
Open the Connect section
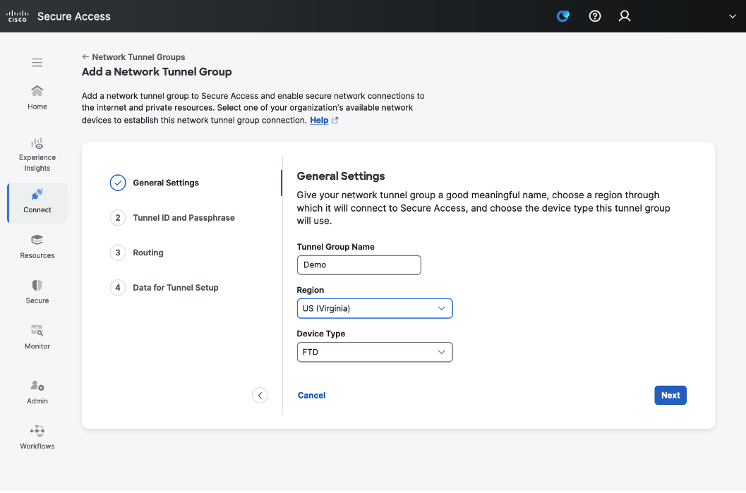coord(37,202)
